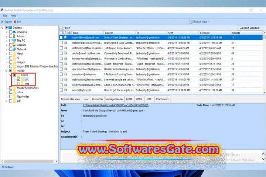Viewport: 266px width, 177px height.
Task: Check the OneDrive checkbox
Action: pos(10,32)
